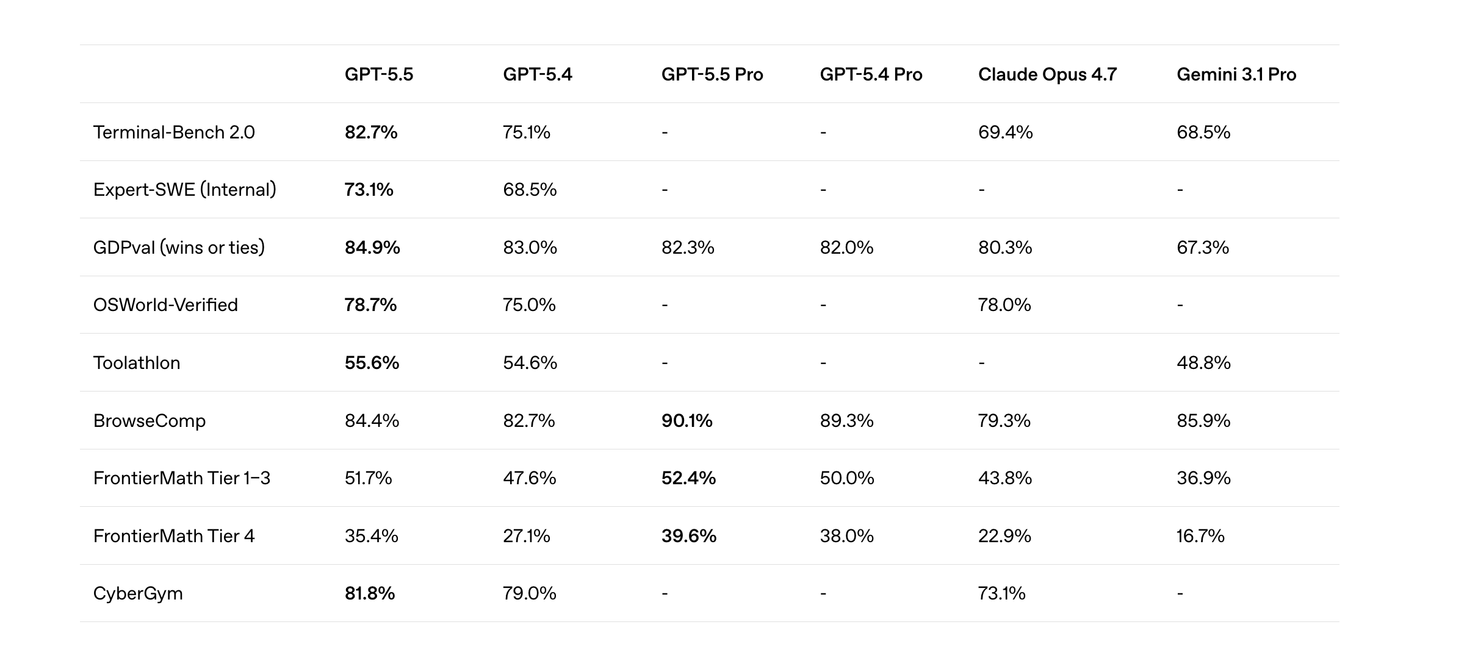Select the GPT-5.4 Pro column header
Image resolution: width=1478 pixels, height=655 pixels.
coord(871,74)
